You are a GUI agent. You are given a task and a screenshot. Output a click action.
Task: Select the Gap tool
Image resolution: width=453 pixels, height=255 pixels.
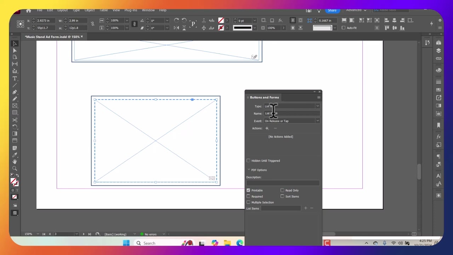pyautogui.click(x=15, y=64)
